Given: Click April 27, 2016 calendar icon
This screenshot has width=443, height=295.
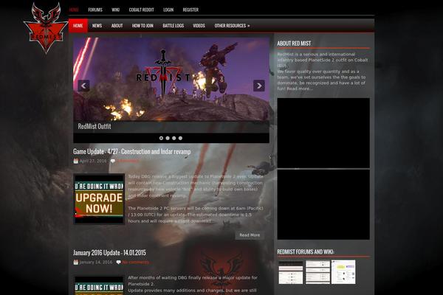Looking at the screenshot, I should pyautogui.click(x=76, y=161).
